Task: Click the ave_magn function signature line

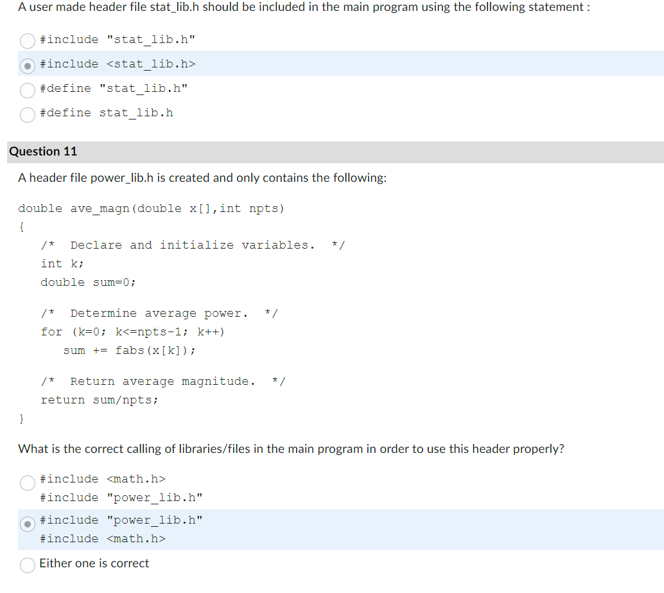Action: click(x=151, y=208)
